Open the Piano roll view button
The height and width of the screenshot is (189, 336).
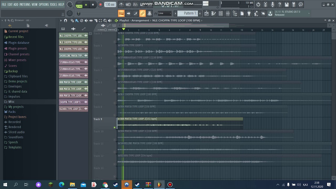[x=214, y=13]
